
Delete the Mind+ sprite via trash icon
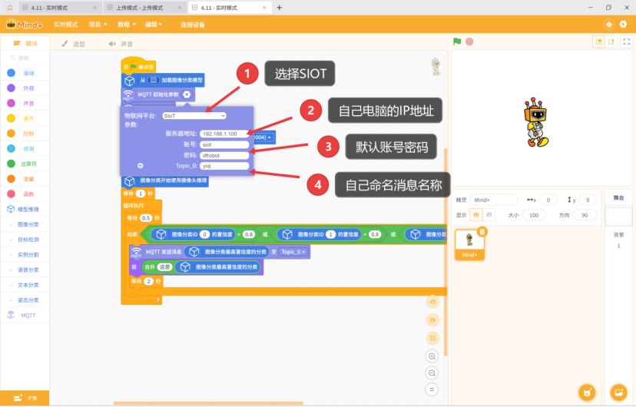pos(482,231)
